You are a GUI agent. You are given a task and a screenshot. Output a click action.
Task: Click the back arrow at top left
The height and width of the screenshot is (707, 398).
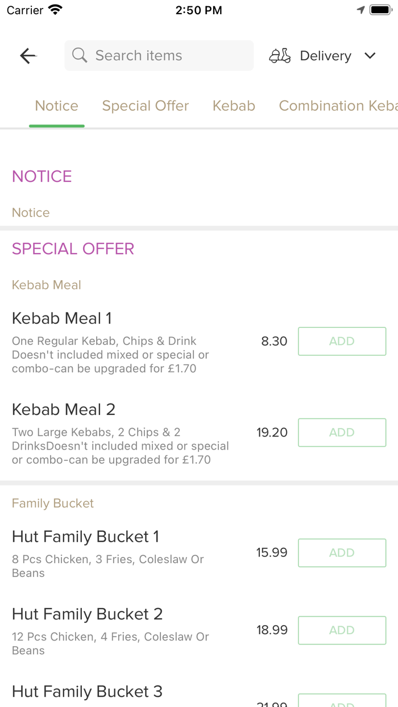click(27, 56)
